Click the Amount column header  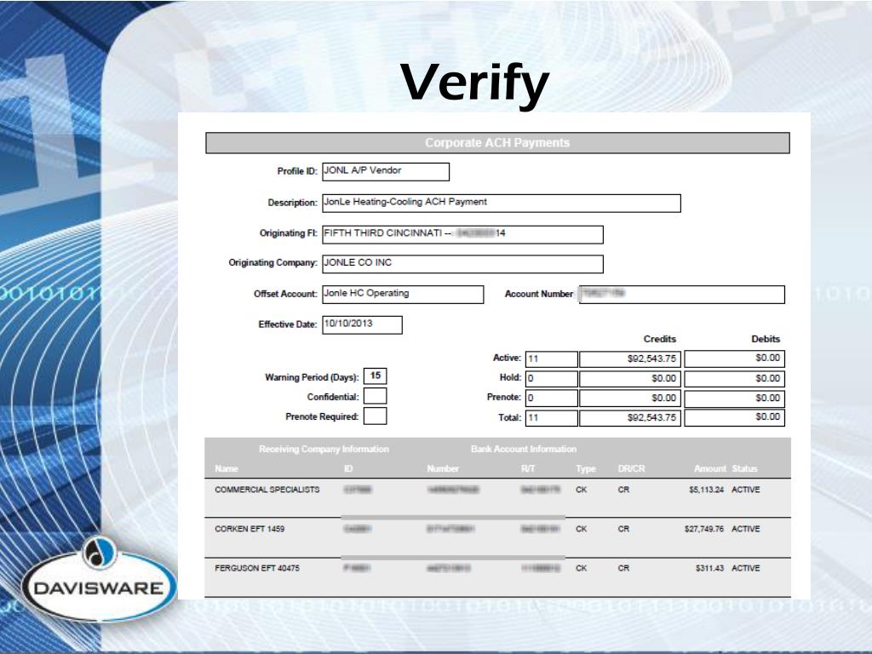709,469
